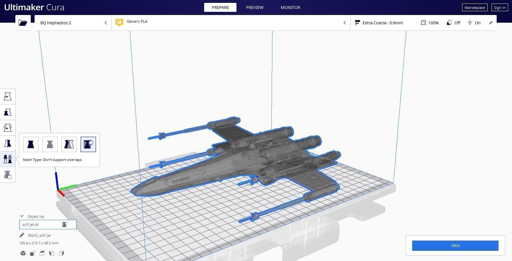Switch to right side view icon
Image resolution: width=512 pixels, height=261 pixels.
pos(61,253)
